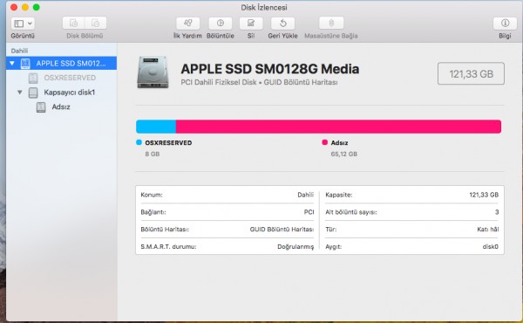Click the Geri Yükle restore icon
The image size is (523, 323).
pyautogui.click(x=282, y=23)
